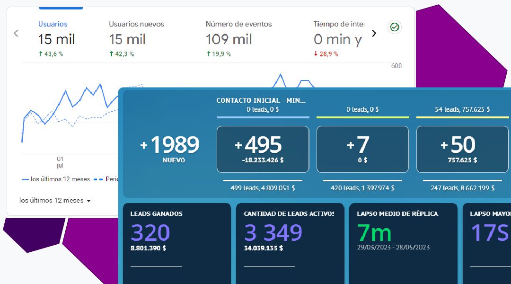Open the +50 leads stage card
This screenshot has height=284, width=511.
tap(462, 149)
